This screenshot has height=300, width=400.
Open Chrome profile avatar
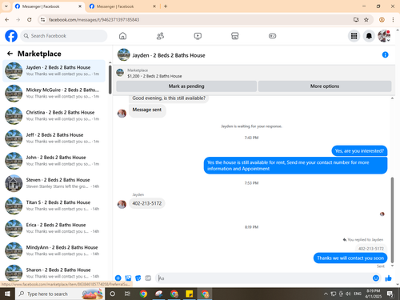click(x=382, y=19)
